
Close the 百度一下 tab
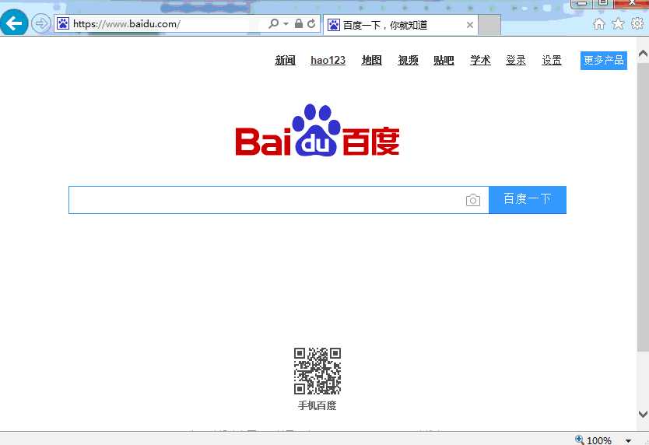pyautogui.click(x=470, y=25)
